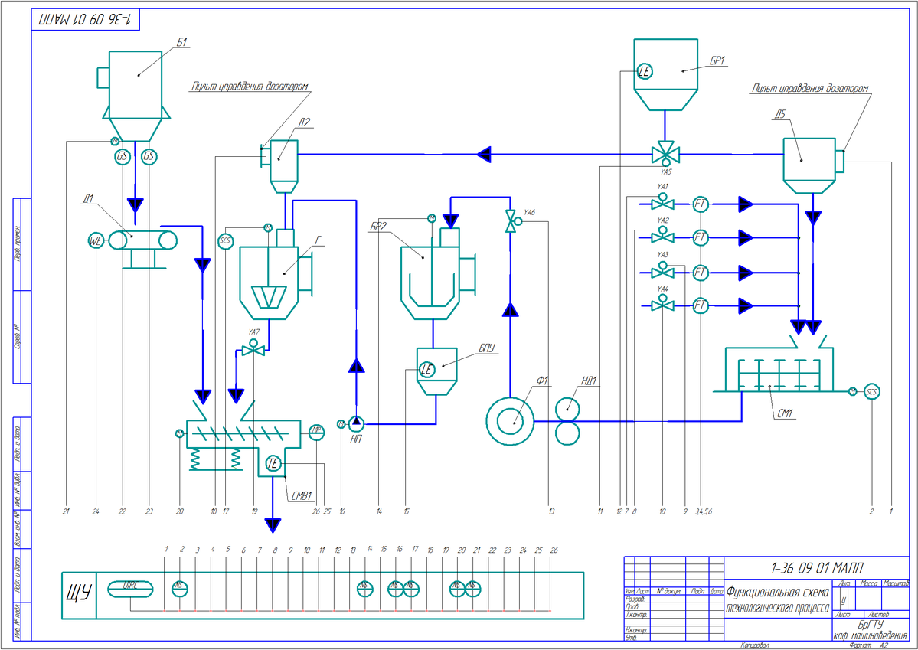Click the title block code 1-36 09 01 МАПП
The image size is (918, 650).
click(x=815, y=568)
